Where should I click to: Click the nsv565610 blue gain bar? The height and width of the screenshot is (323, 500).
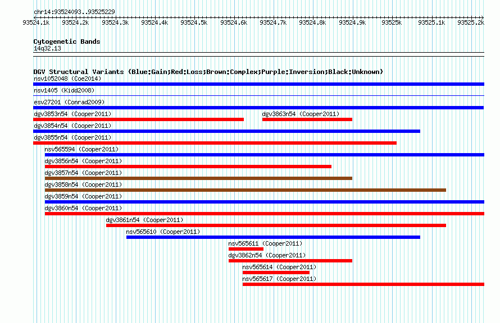pyautogui.click(x=273, y=237)
